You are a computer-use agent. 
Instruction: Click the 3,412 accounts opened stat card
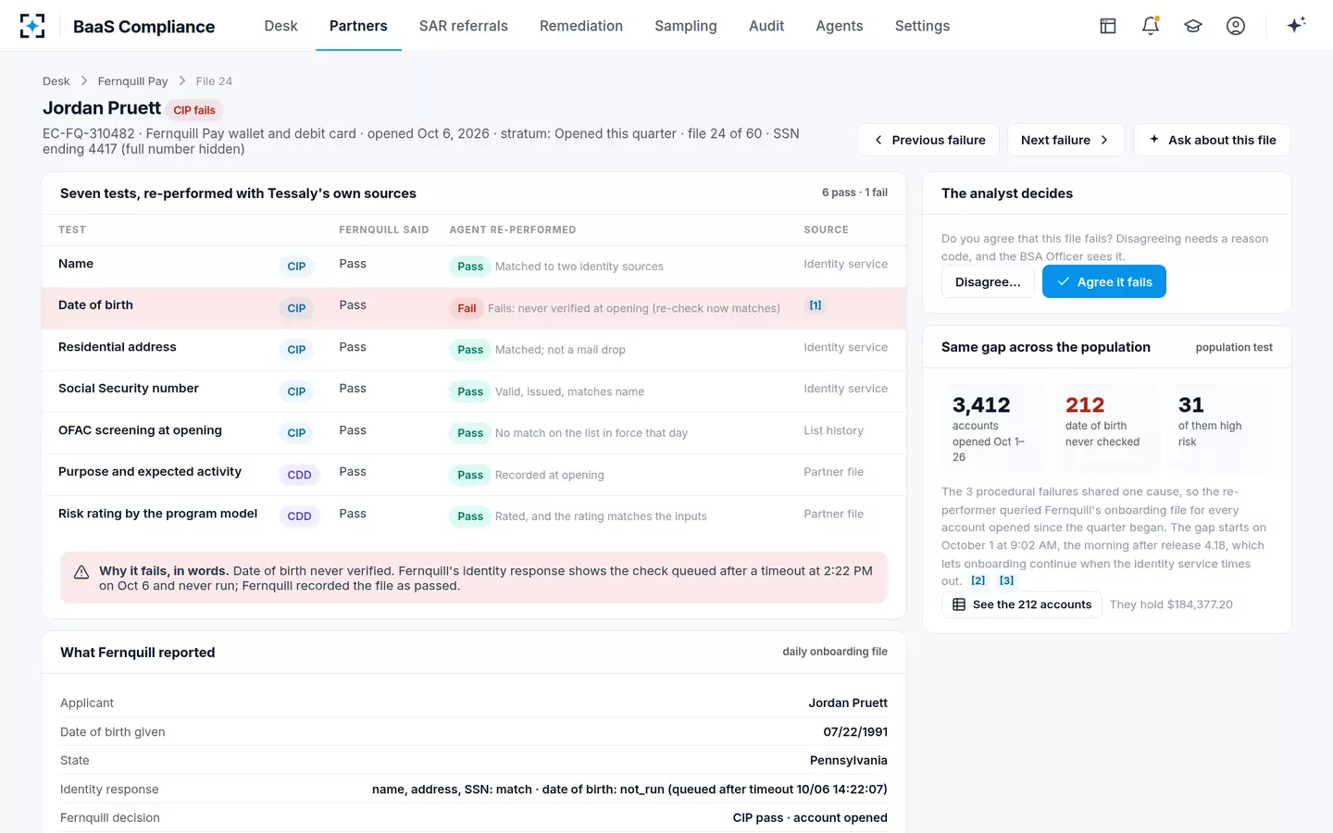(993, 429)
